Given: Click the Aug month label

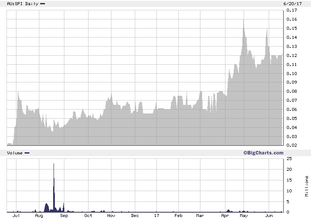Looking at the screenshot, I should [x=39, y=216].
